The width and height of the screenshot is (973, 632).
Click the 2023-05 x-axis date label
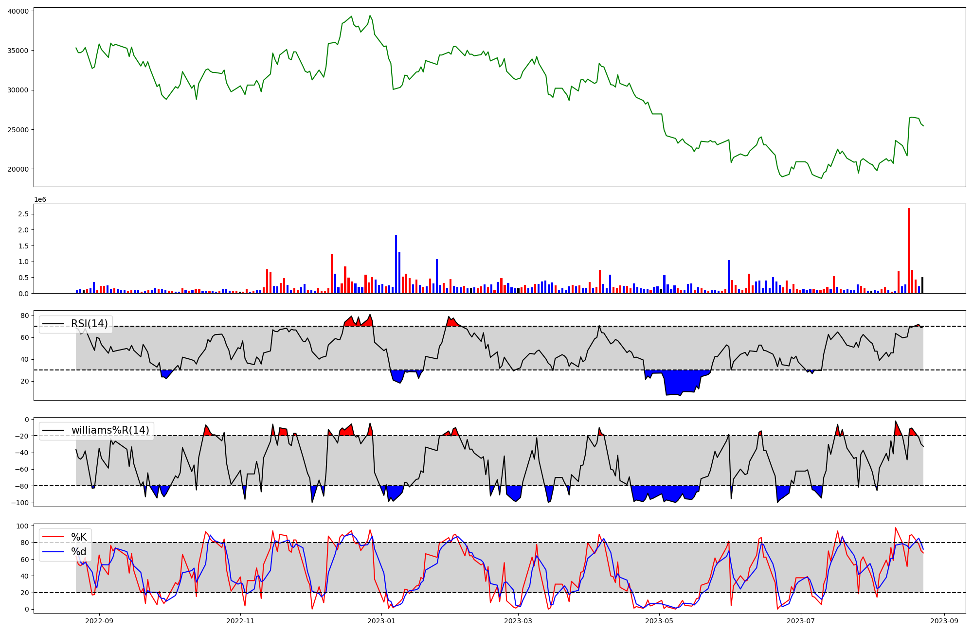tap(659, 621)
